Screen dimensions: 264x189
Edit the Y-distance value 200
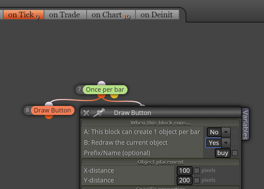[185, 180]
